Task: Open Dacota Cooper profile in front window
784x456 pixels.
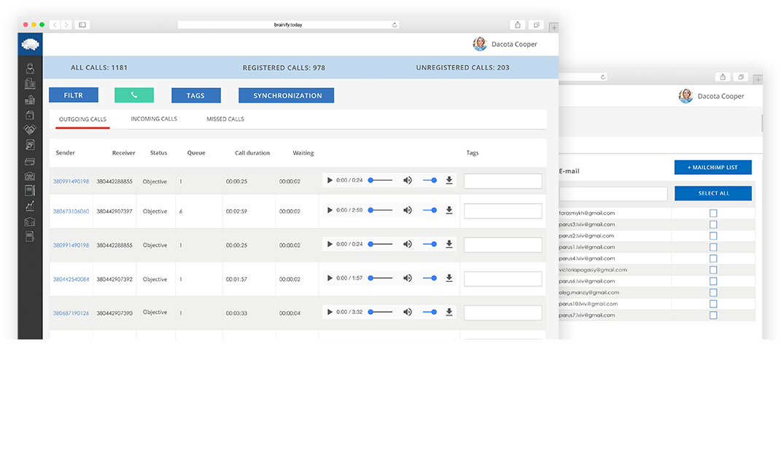Action: pos(505,44)
